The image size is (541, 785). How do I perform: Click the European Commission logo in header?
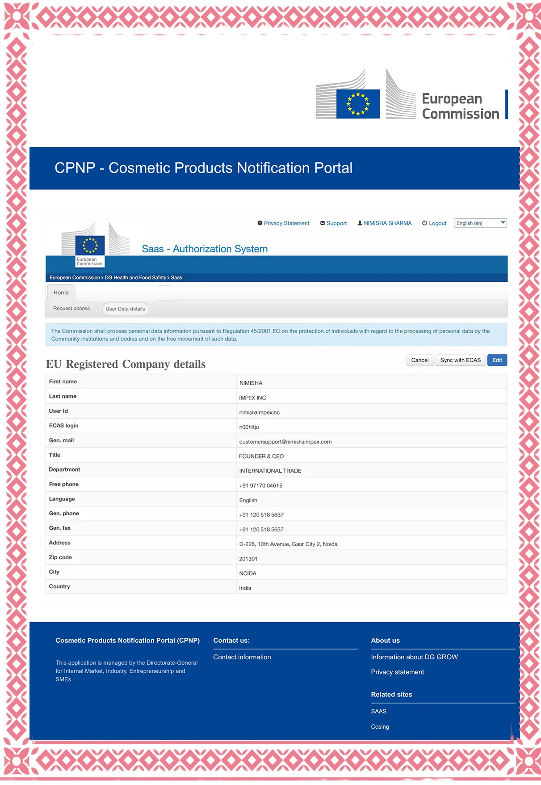(411, 94)
